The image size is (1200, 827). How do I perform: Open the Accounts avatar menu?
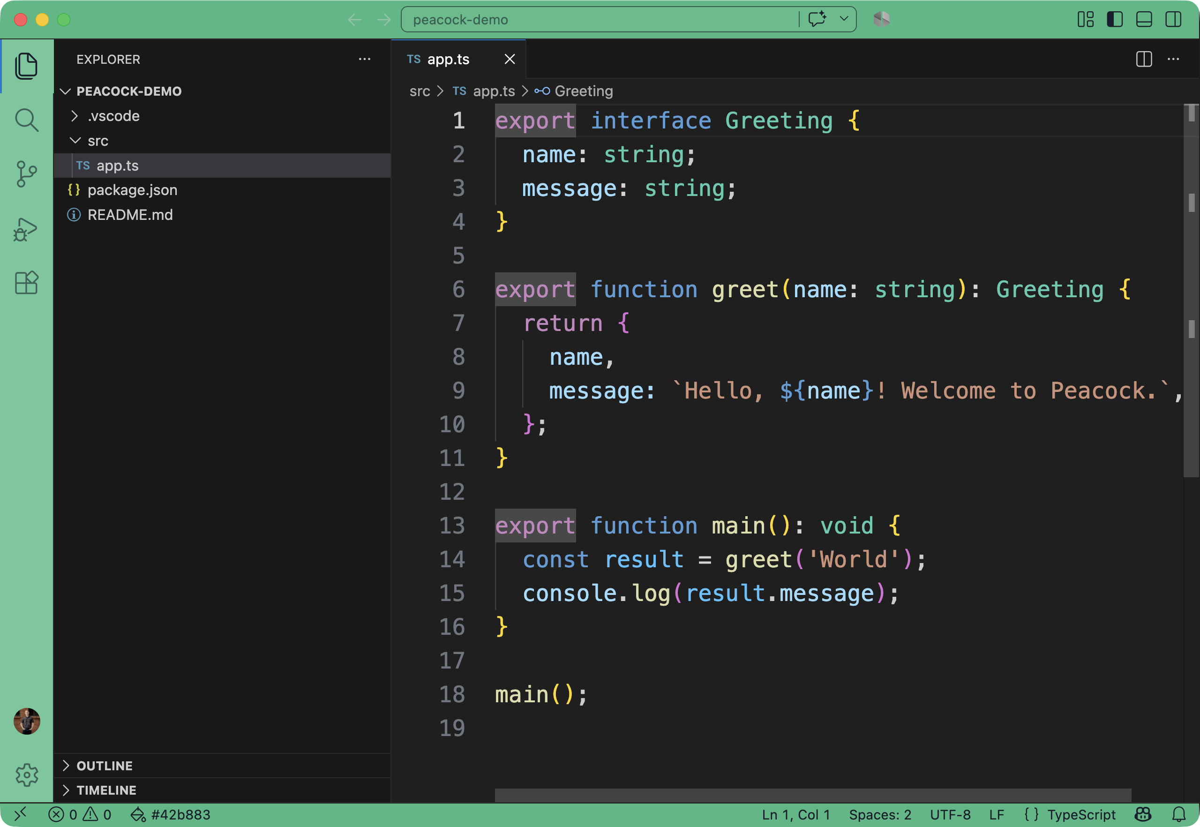point(26,721)
